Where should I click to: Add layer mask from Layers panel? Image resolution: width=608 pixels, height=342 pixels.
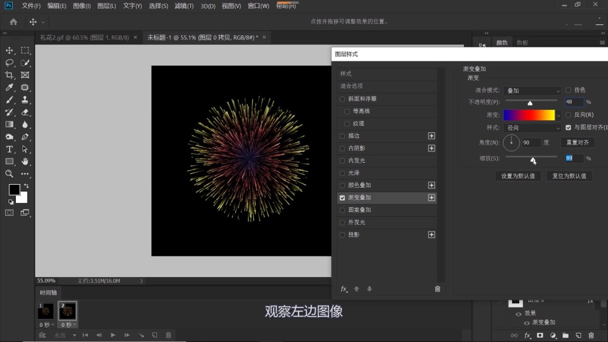tap(540, 335)
